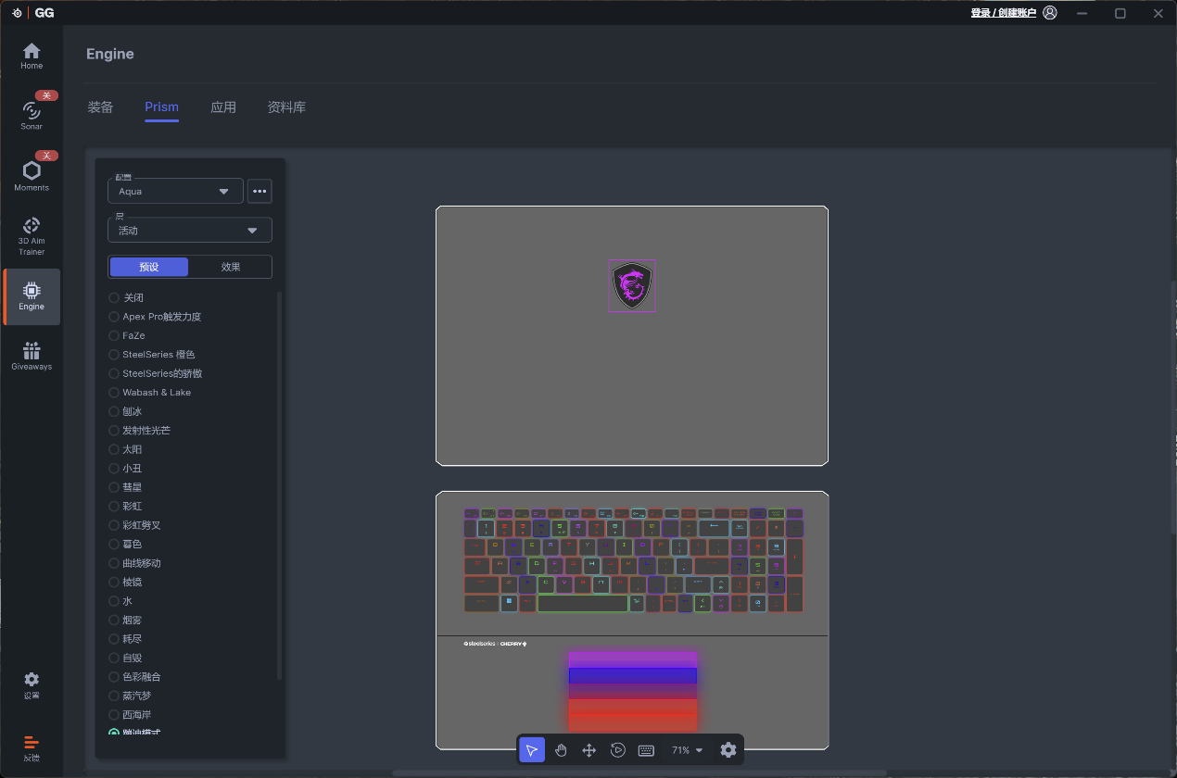Go to 3D Aim Trainer
The width and height of the screenshot is (1177, 778).
[32, 236]
